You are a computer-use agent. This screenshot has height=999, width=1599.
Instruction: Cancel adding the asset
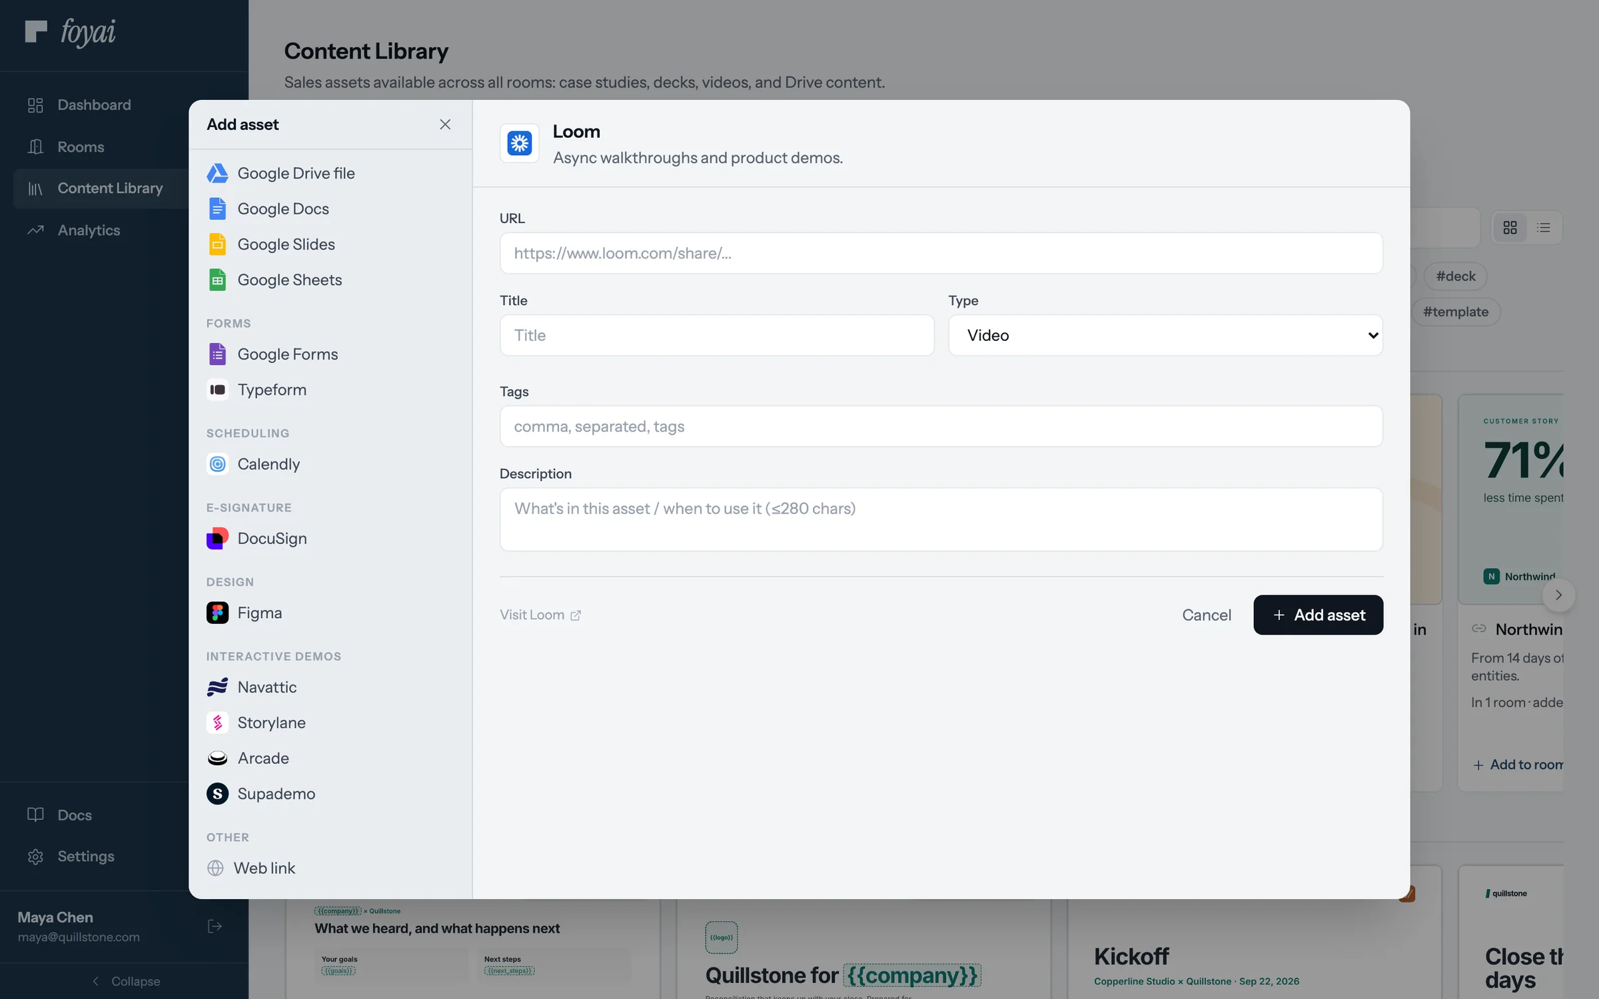[x=1207, y=615]
